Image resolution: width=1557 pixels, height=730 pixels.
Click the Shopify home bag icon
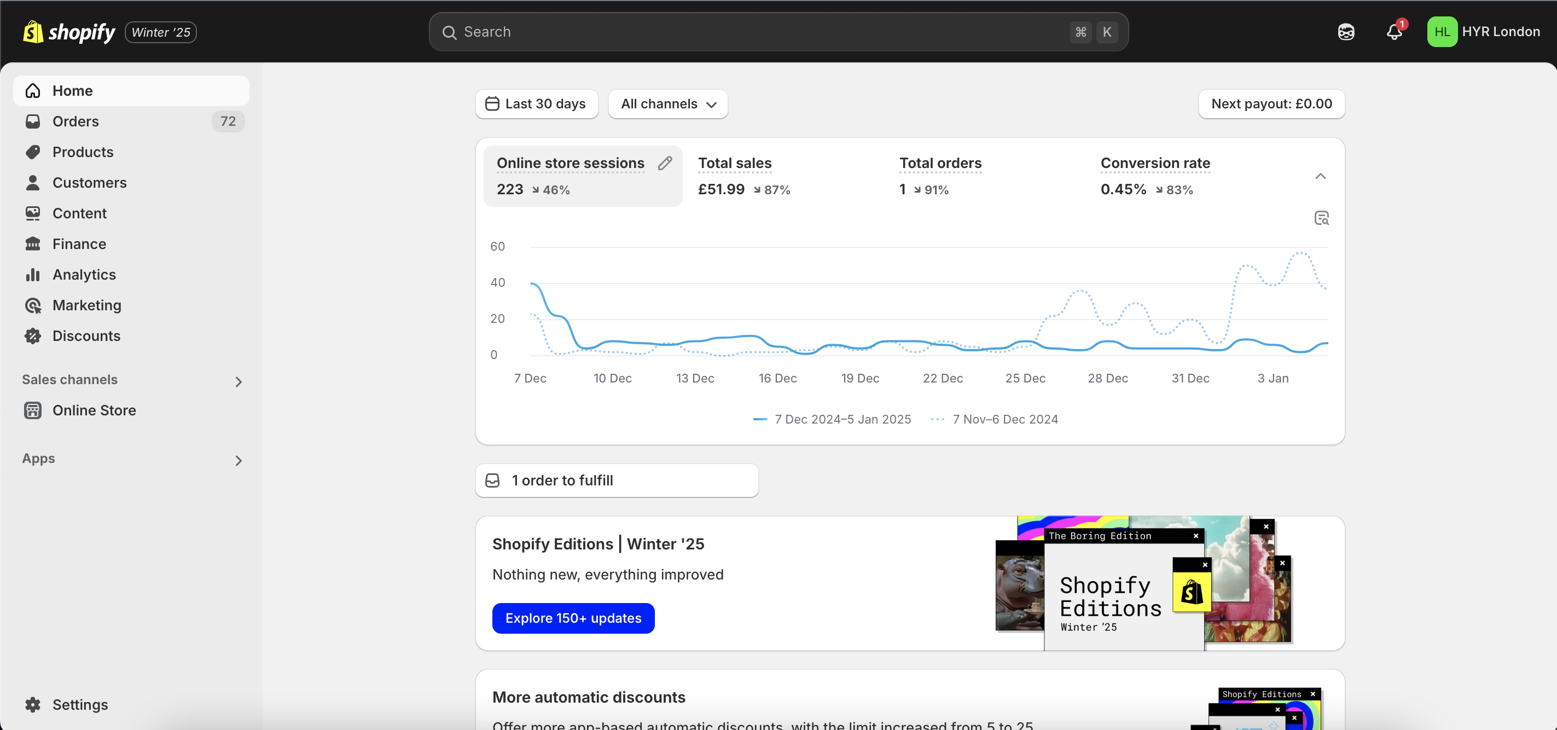[35, 31]
